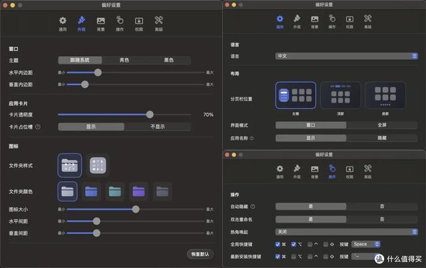Enable ⌥ checkbox in 最新安装快捷键 row

click(294, 256)
